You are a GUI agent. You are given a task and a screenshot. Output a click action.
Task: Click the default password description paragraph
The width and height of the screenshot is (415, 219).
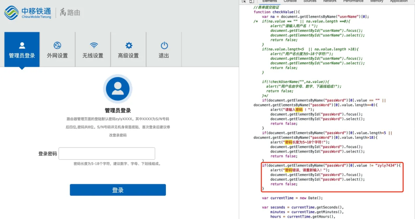click(x=118, y=127)
